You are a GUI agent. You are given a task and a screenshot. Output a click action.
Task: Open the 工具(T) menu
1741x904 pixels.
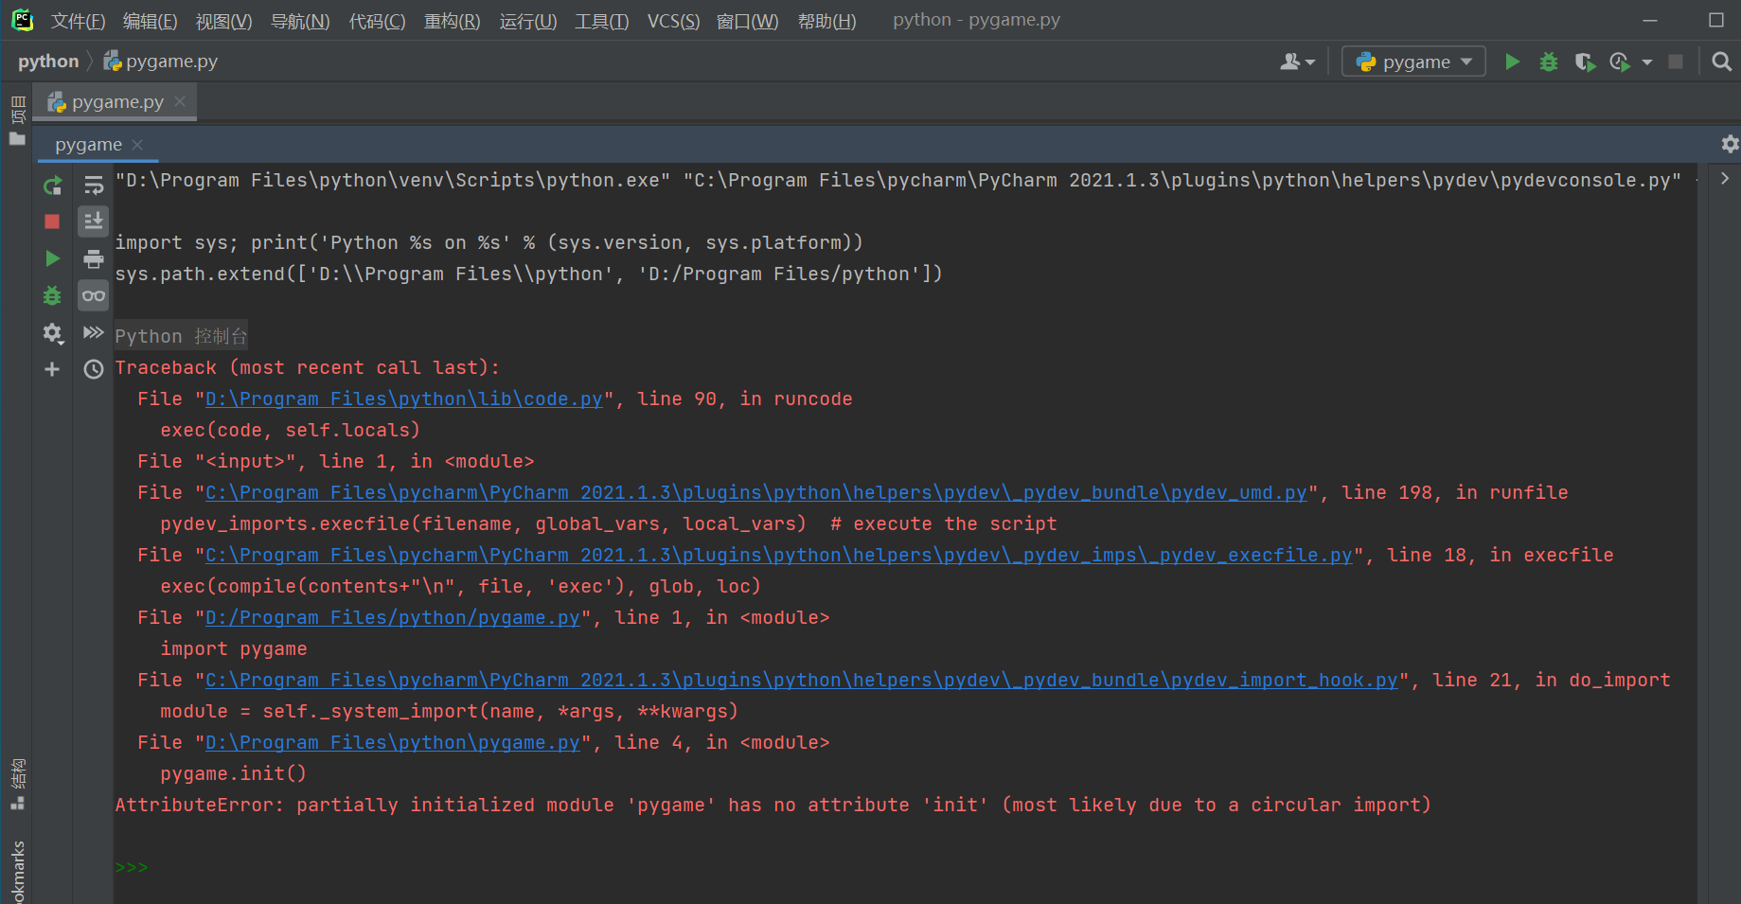601,21
